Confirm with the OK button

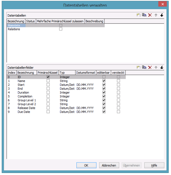[87, 165]
